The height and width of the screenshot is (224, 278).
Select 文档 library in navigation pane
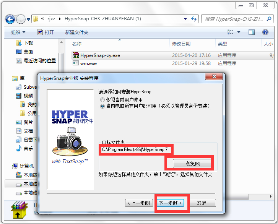(24, 131)
